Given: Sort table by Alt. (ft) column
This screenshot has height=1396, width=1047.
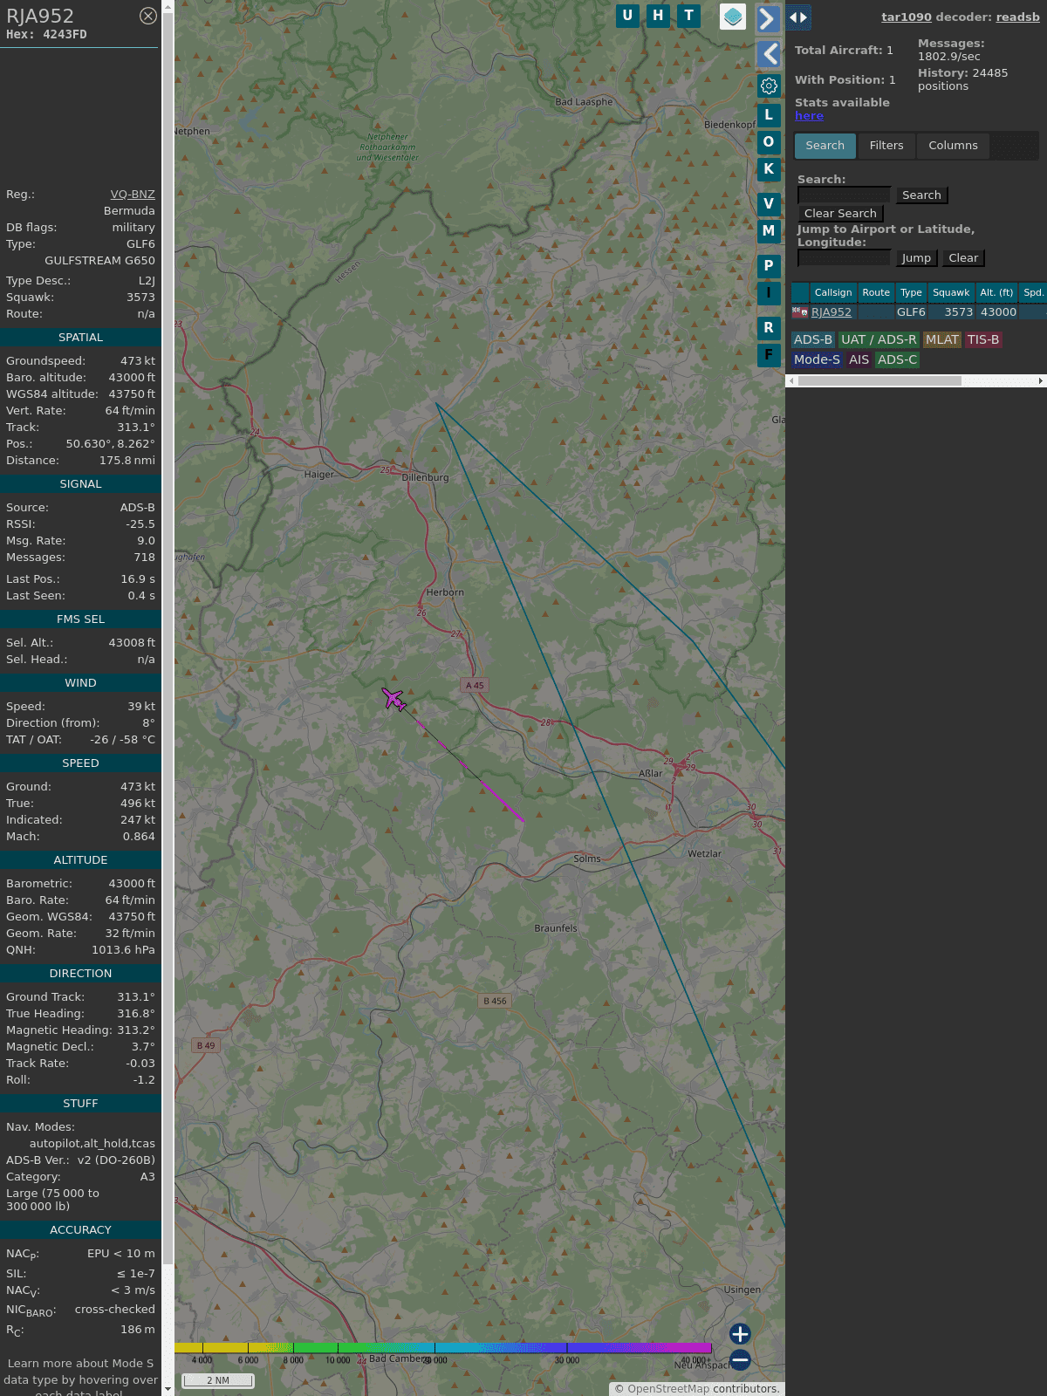Looking at the screenshot, I should pyautogui.click(x=996, y=292).
